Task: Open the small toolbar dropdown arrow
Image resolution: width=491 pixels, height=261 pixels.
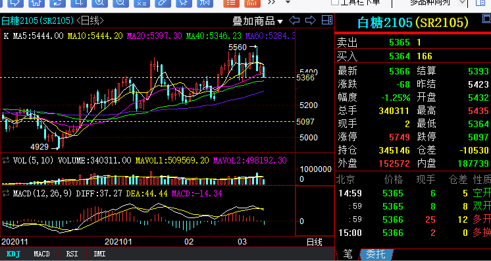Action: click(288, 2)
